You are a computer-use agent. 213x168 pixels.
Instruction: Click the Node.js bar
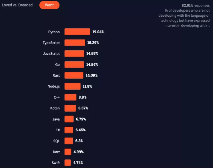pyautogui.click(x=72, y=86)
